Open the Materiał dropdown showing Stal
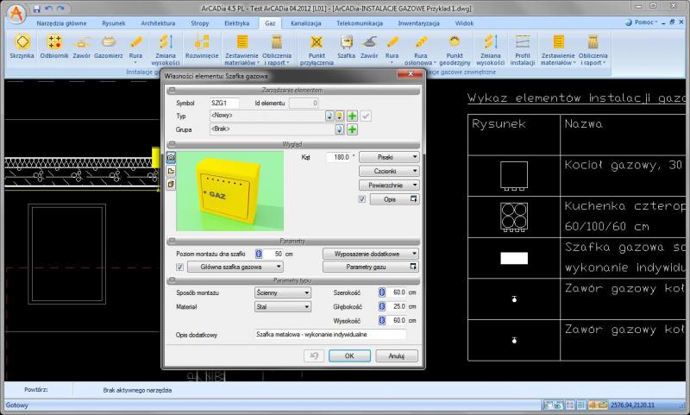Screen dimensions: 690x415 282,305
